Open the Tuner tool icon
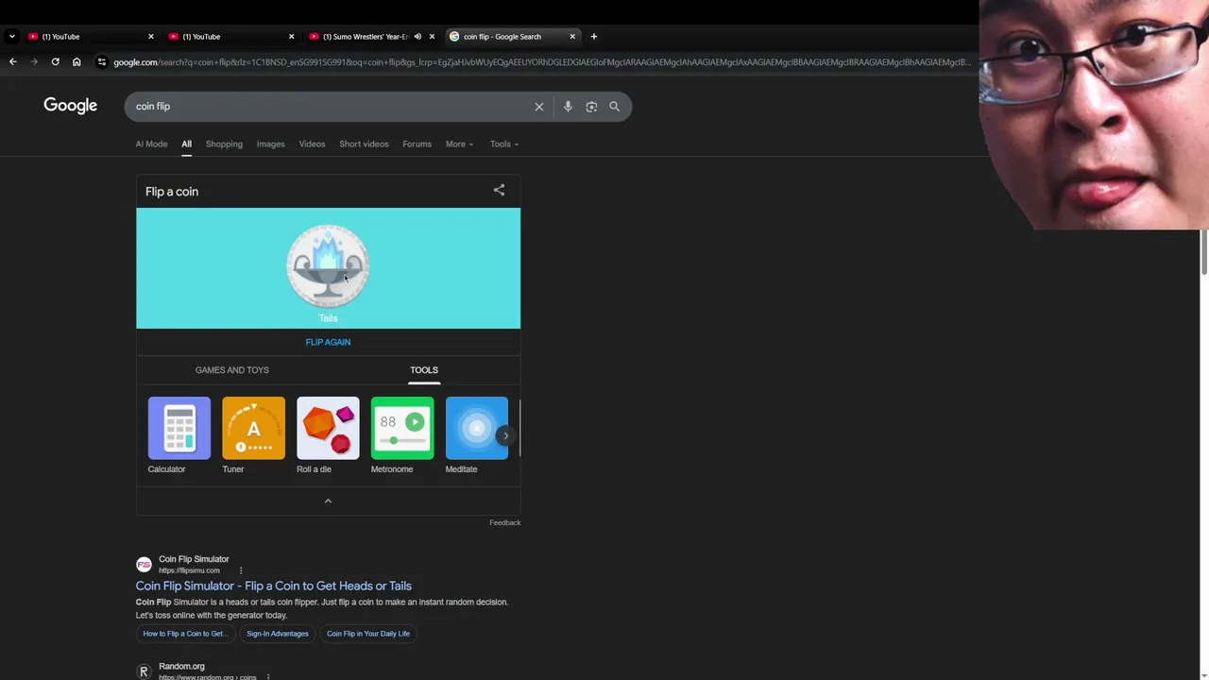 point(253,428)
